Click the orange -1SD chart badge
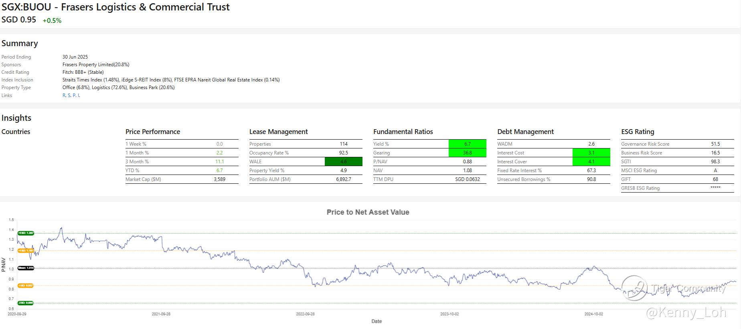 [26, 286]
